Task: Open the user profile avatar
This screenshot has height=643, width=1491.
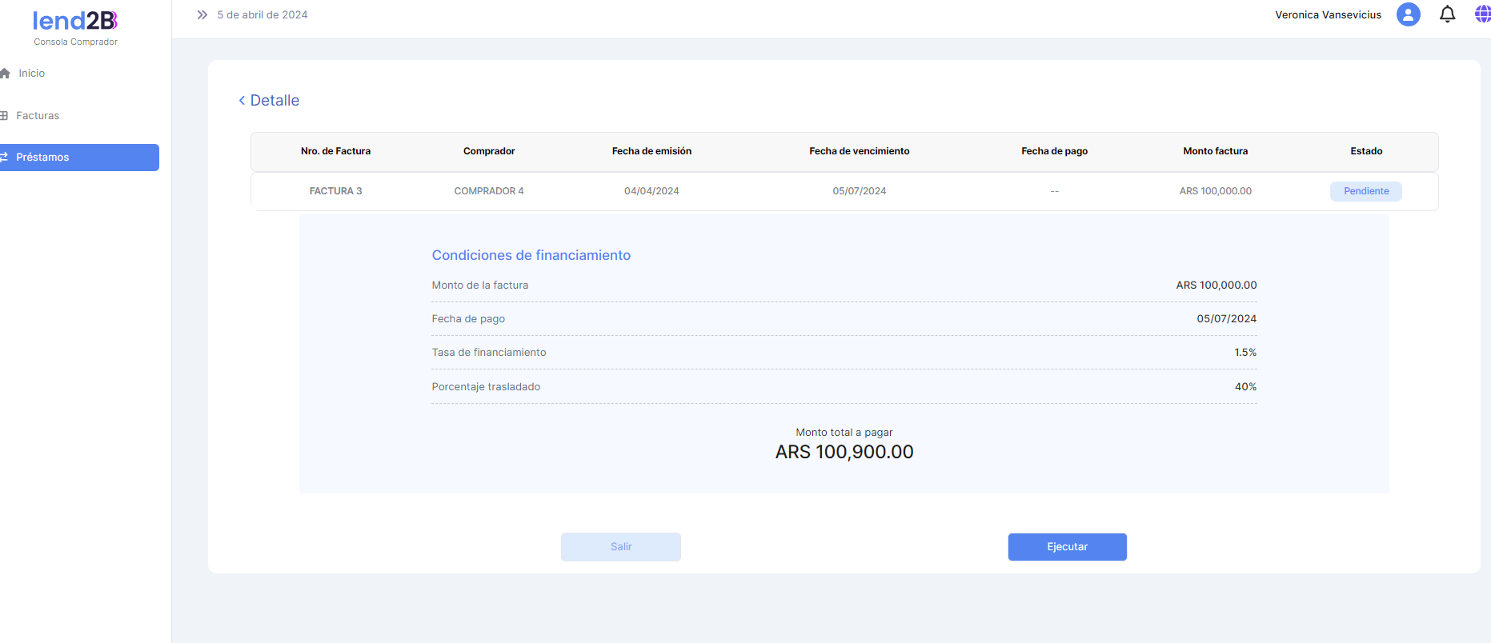Action: tap(1408, 14)
